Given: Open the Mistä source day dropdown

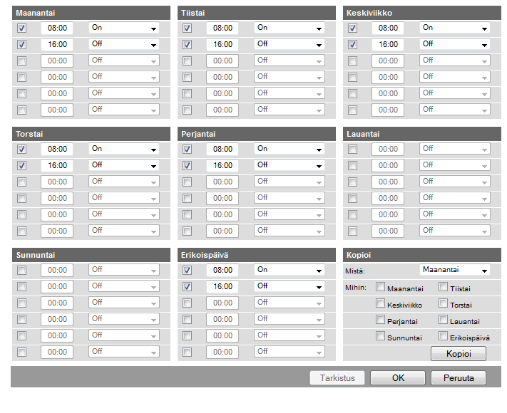Looking at the screenshot, I should 455,270.
